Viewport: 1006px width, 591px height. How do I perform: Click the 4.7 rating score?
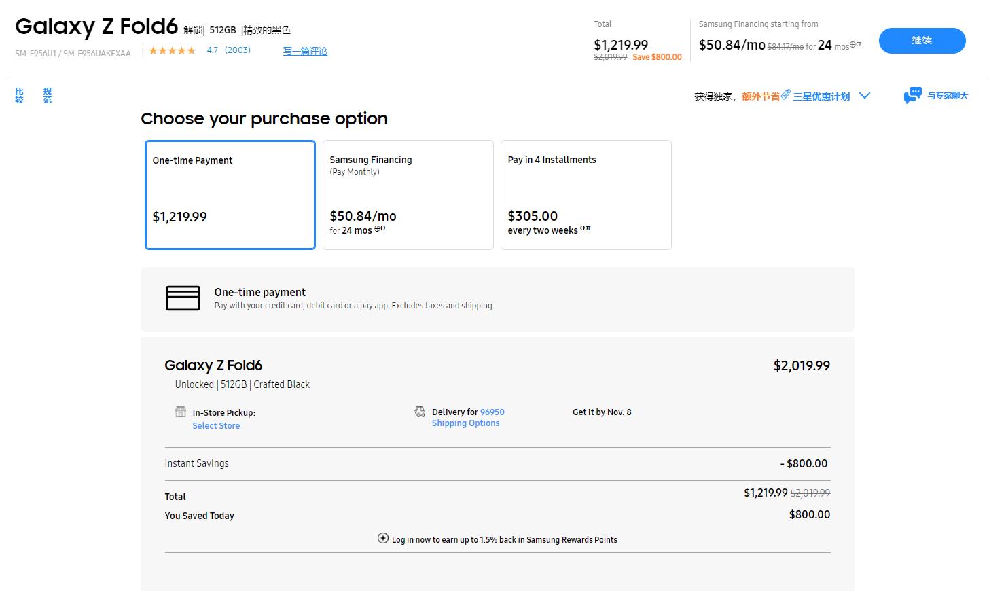(213, 50)
